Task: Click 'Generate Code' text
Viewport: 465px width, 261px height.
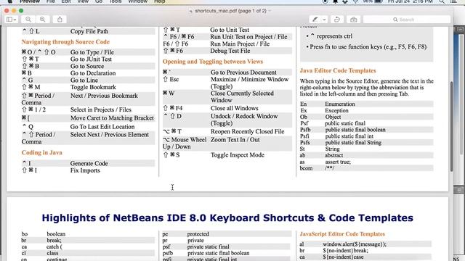Action: click(89, 163)
